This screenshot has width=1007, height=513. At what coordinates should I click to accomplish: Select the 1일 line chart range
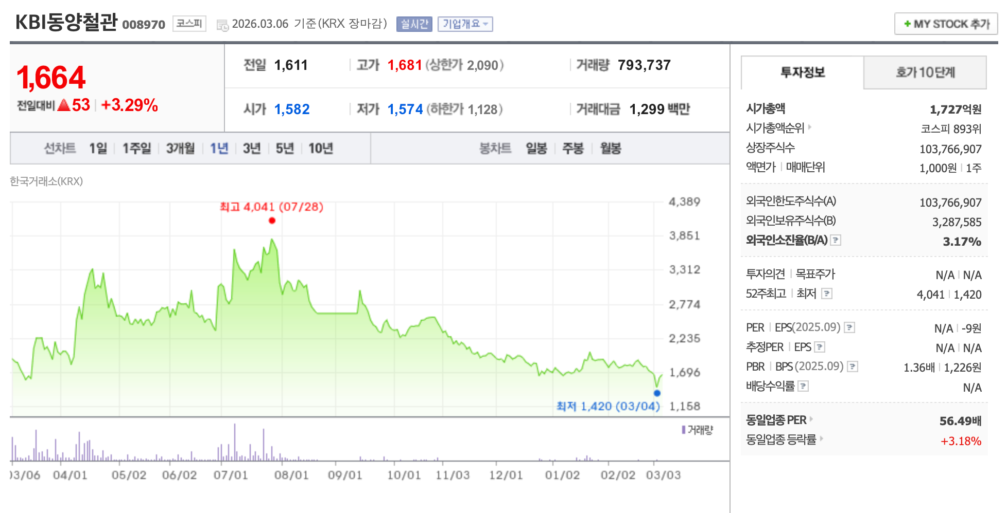pyautogui.click(x=98, y=149)
